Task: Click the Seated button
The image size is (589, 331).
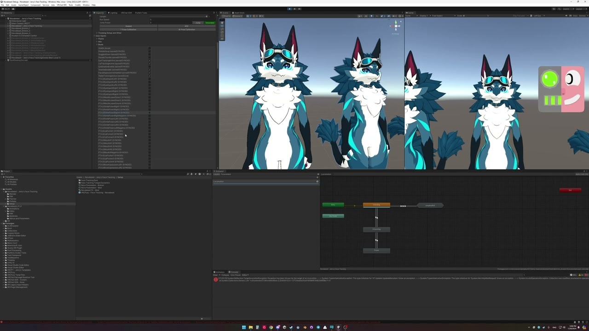Action: point(129,26)
